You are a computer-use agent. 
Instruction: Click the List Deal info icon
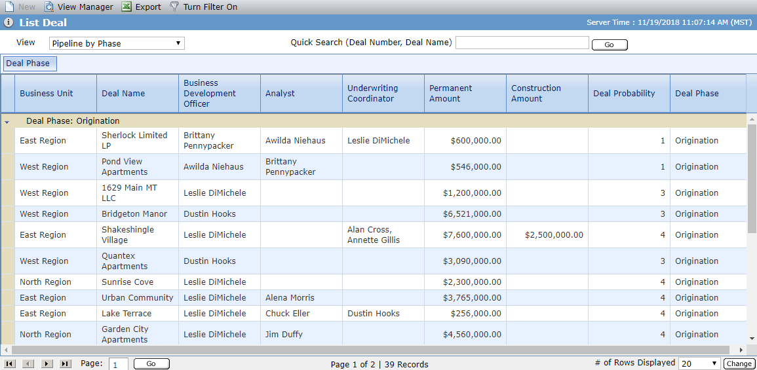pyautogui.click(x=9, y=22)
